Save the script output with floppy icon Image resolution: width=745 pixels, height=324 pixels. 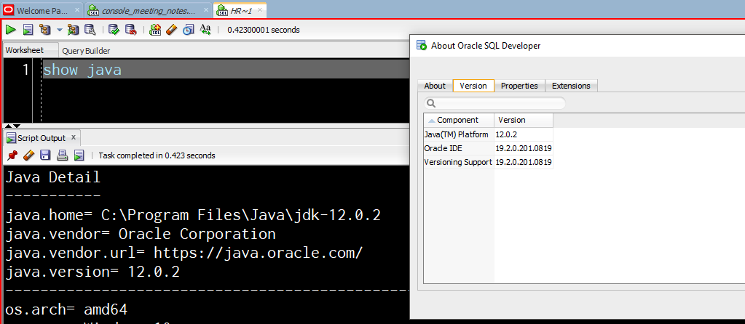click(x=45, y=155)
